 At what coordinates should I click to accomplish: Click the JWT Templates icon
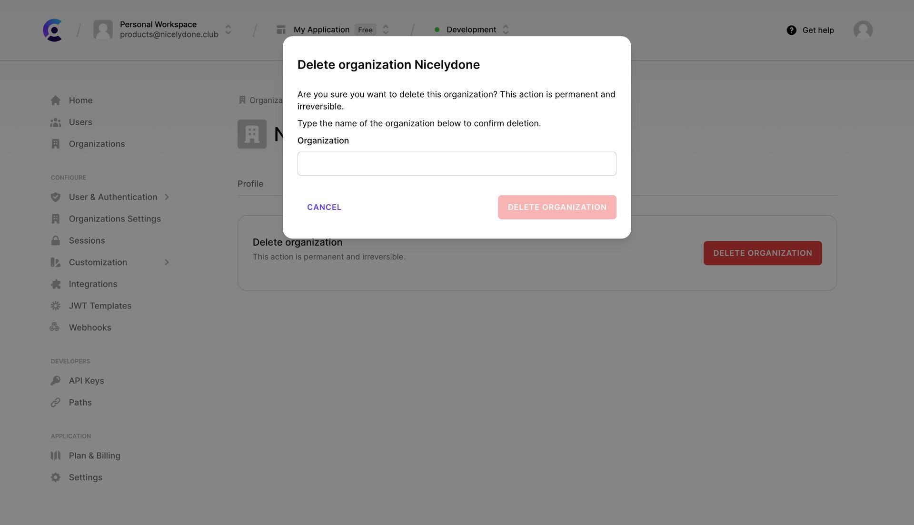56,306
